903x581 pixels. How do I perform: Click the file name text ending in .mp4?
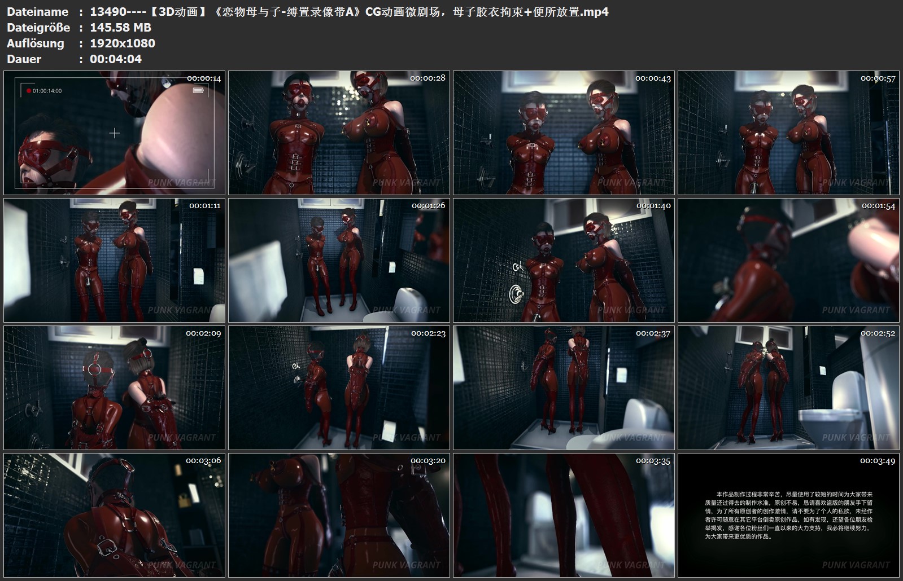coord(349,12)
